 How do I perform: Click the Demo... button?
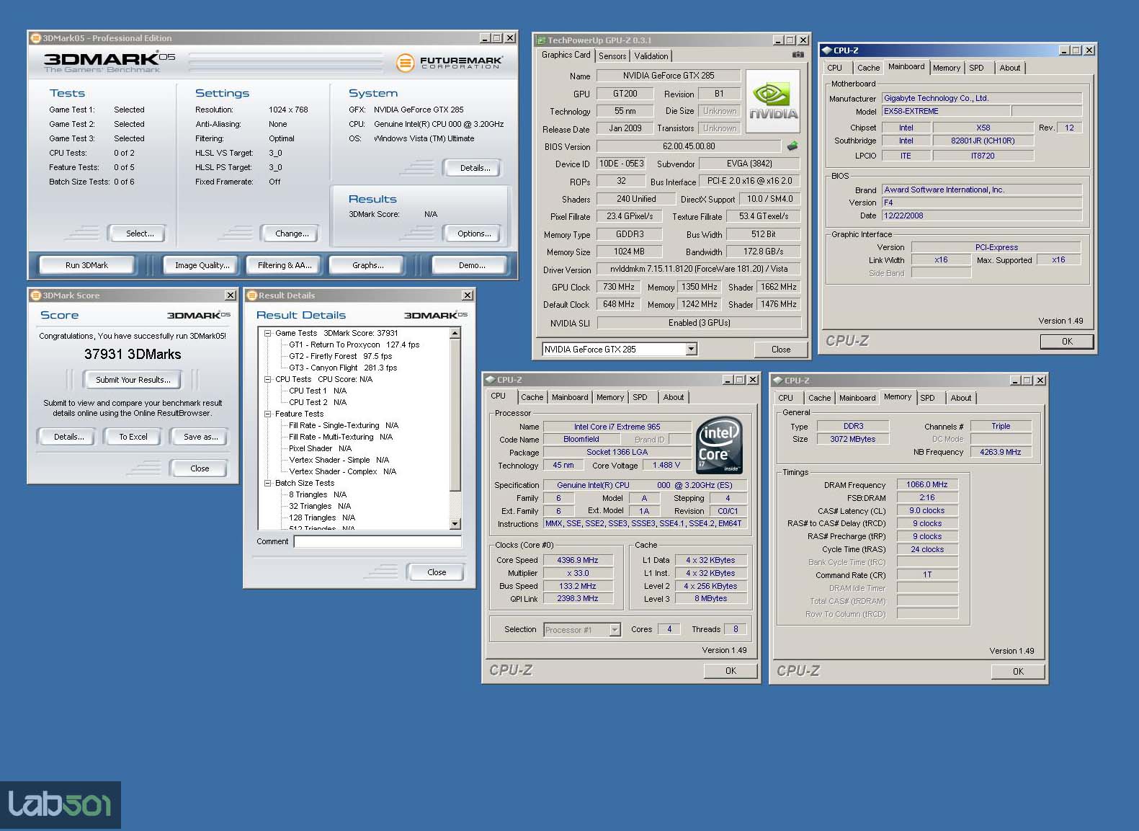click(472, 265)
